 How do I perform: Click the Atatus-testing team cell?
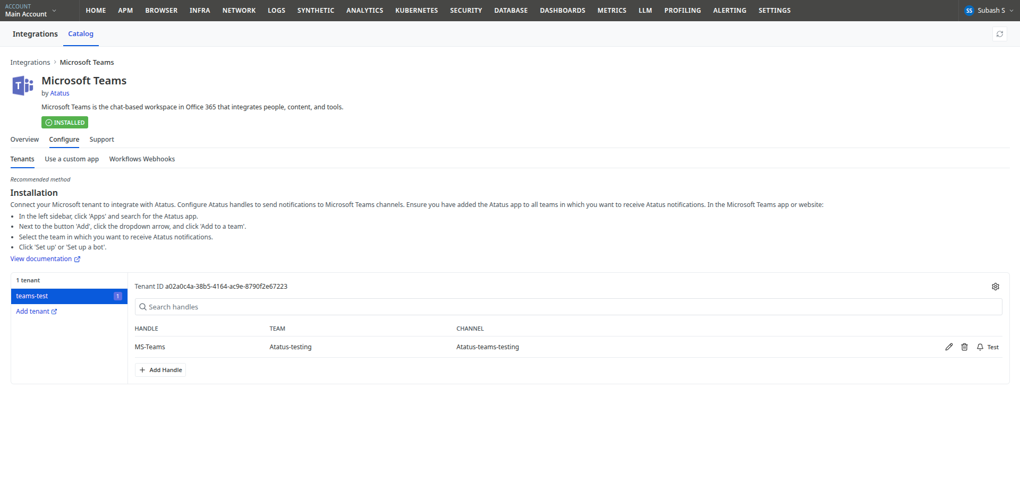291,347
